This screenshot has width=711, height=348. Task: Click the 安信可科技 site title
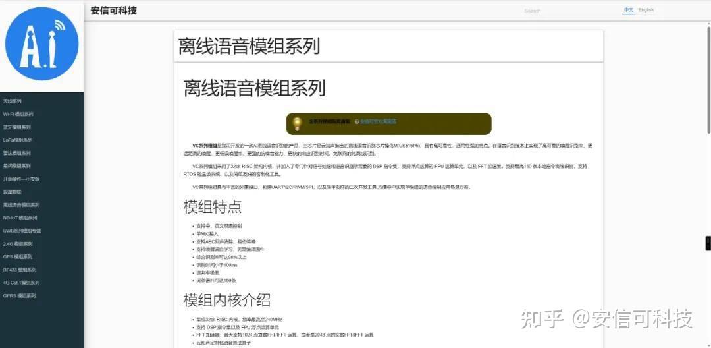(x=113, y=11)
